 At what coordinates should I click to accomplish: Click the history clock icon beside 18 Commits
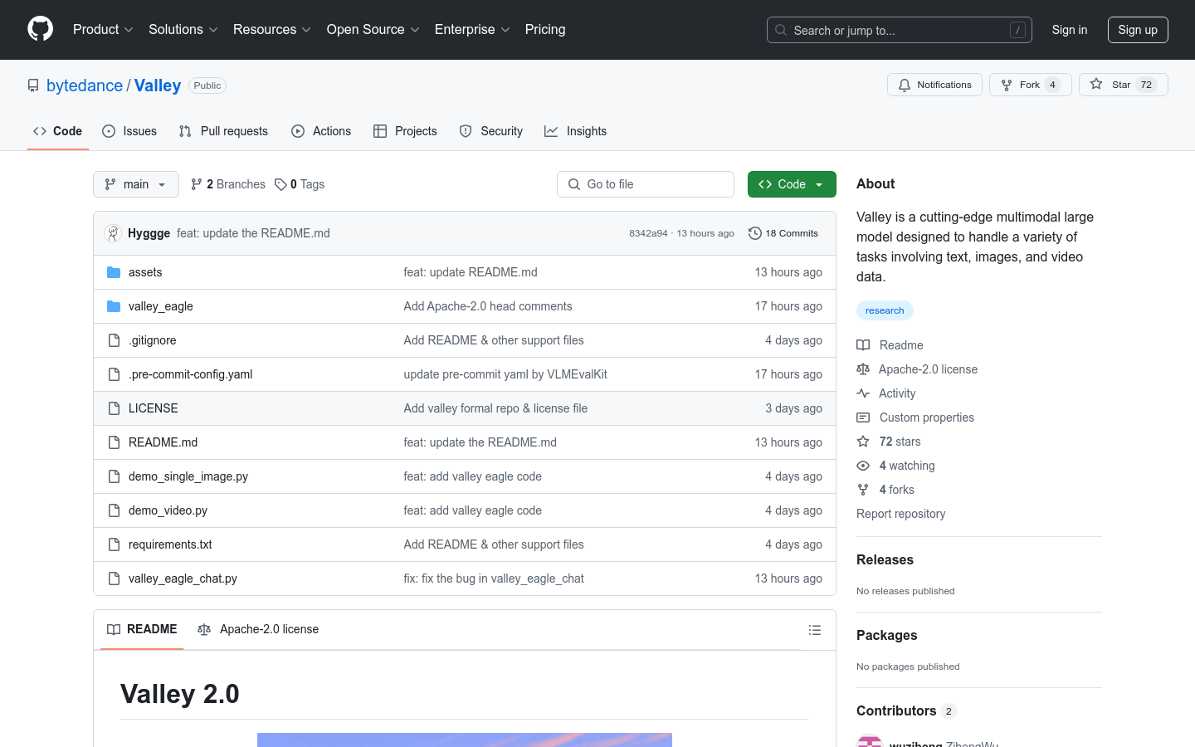[755, 233]
